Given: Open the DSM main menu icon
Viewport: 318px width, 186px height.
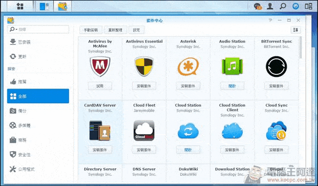Looking at the screenshot, I should click(20, 6).
